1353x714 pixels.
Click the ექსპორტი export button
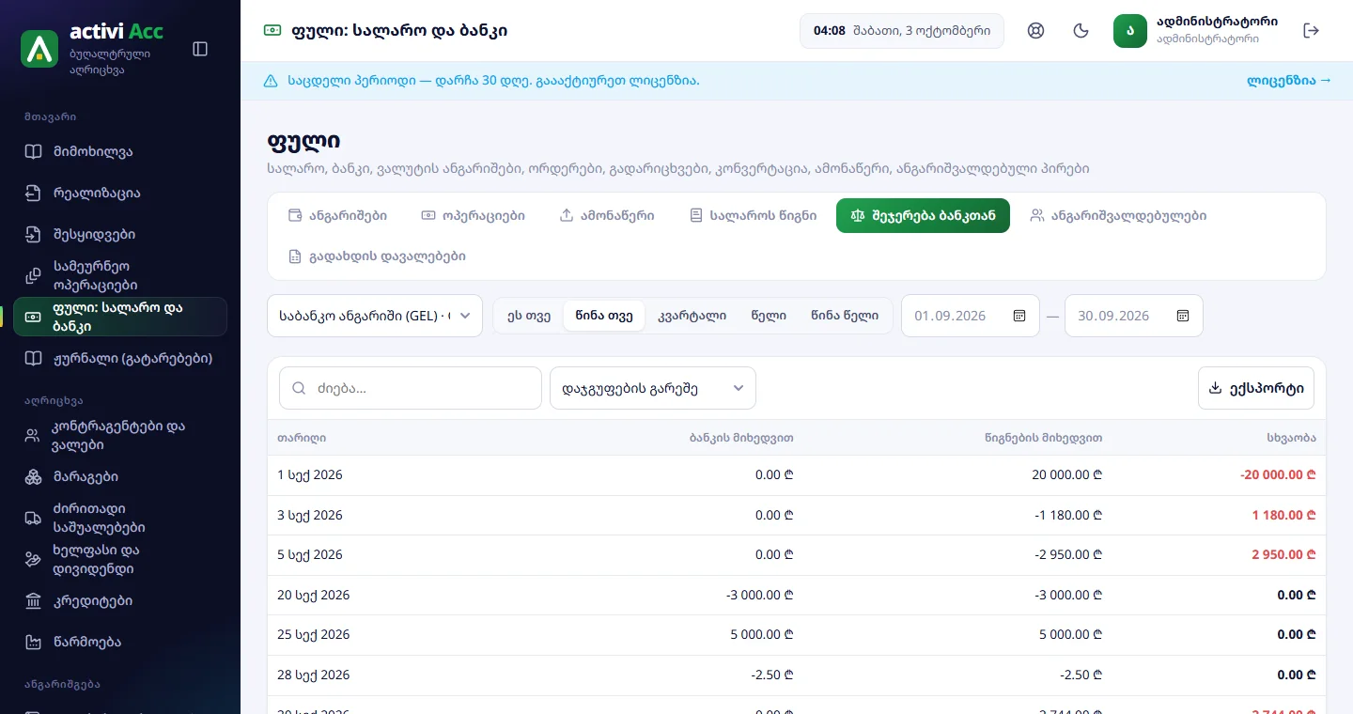1256,388
